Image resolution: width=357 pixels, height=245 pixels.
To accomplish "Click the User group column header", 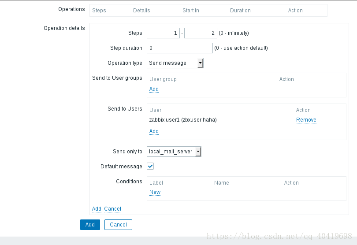I will tap(163, 79).
